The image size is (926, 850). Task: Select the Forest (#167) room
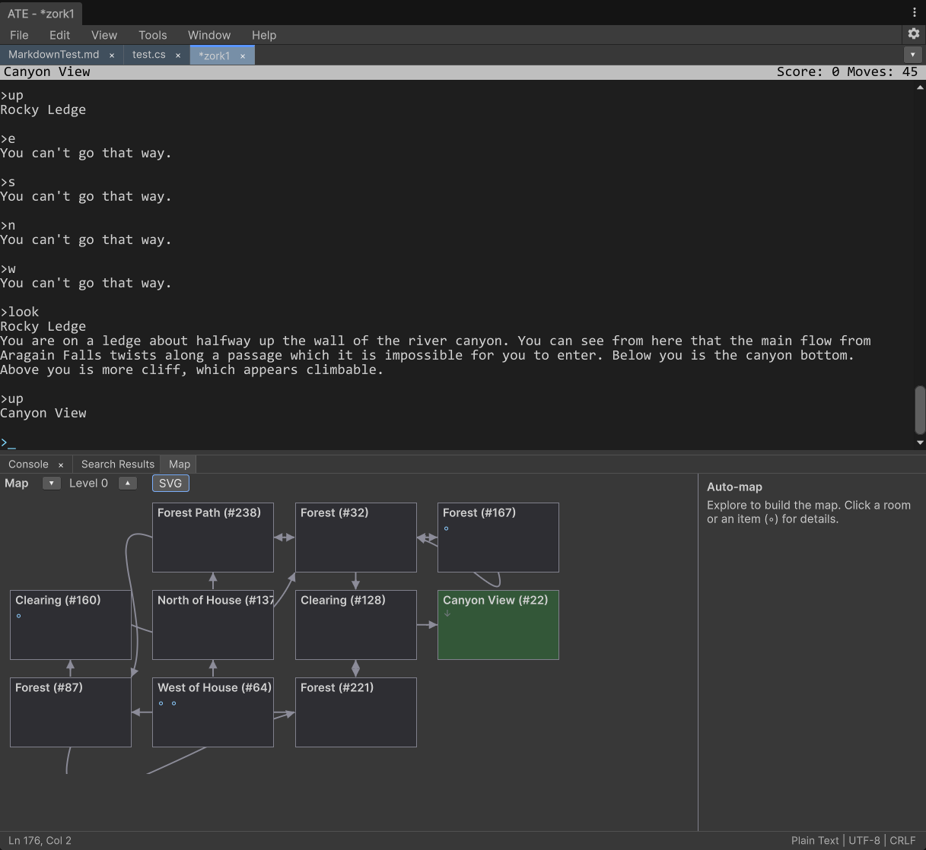[498, 538]
